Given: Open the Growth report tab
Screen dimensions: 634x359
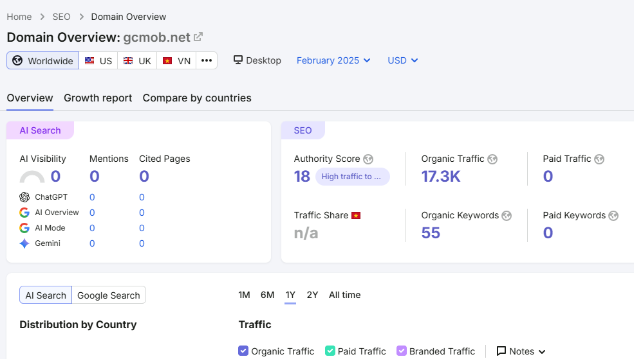Looking at the screenshot, I should tap(98, 98).
